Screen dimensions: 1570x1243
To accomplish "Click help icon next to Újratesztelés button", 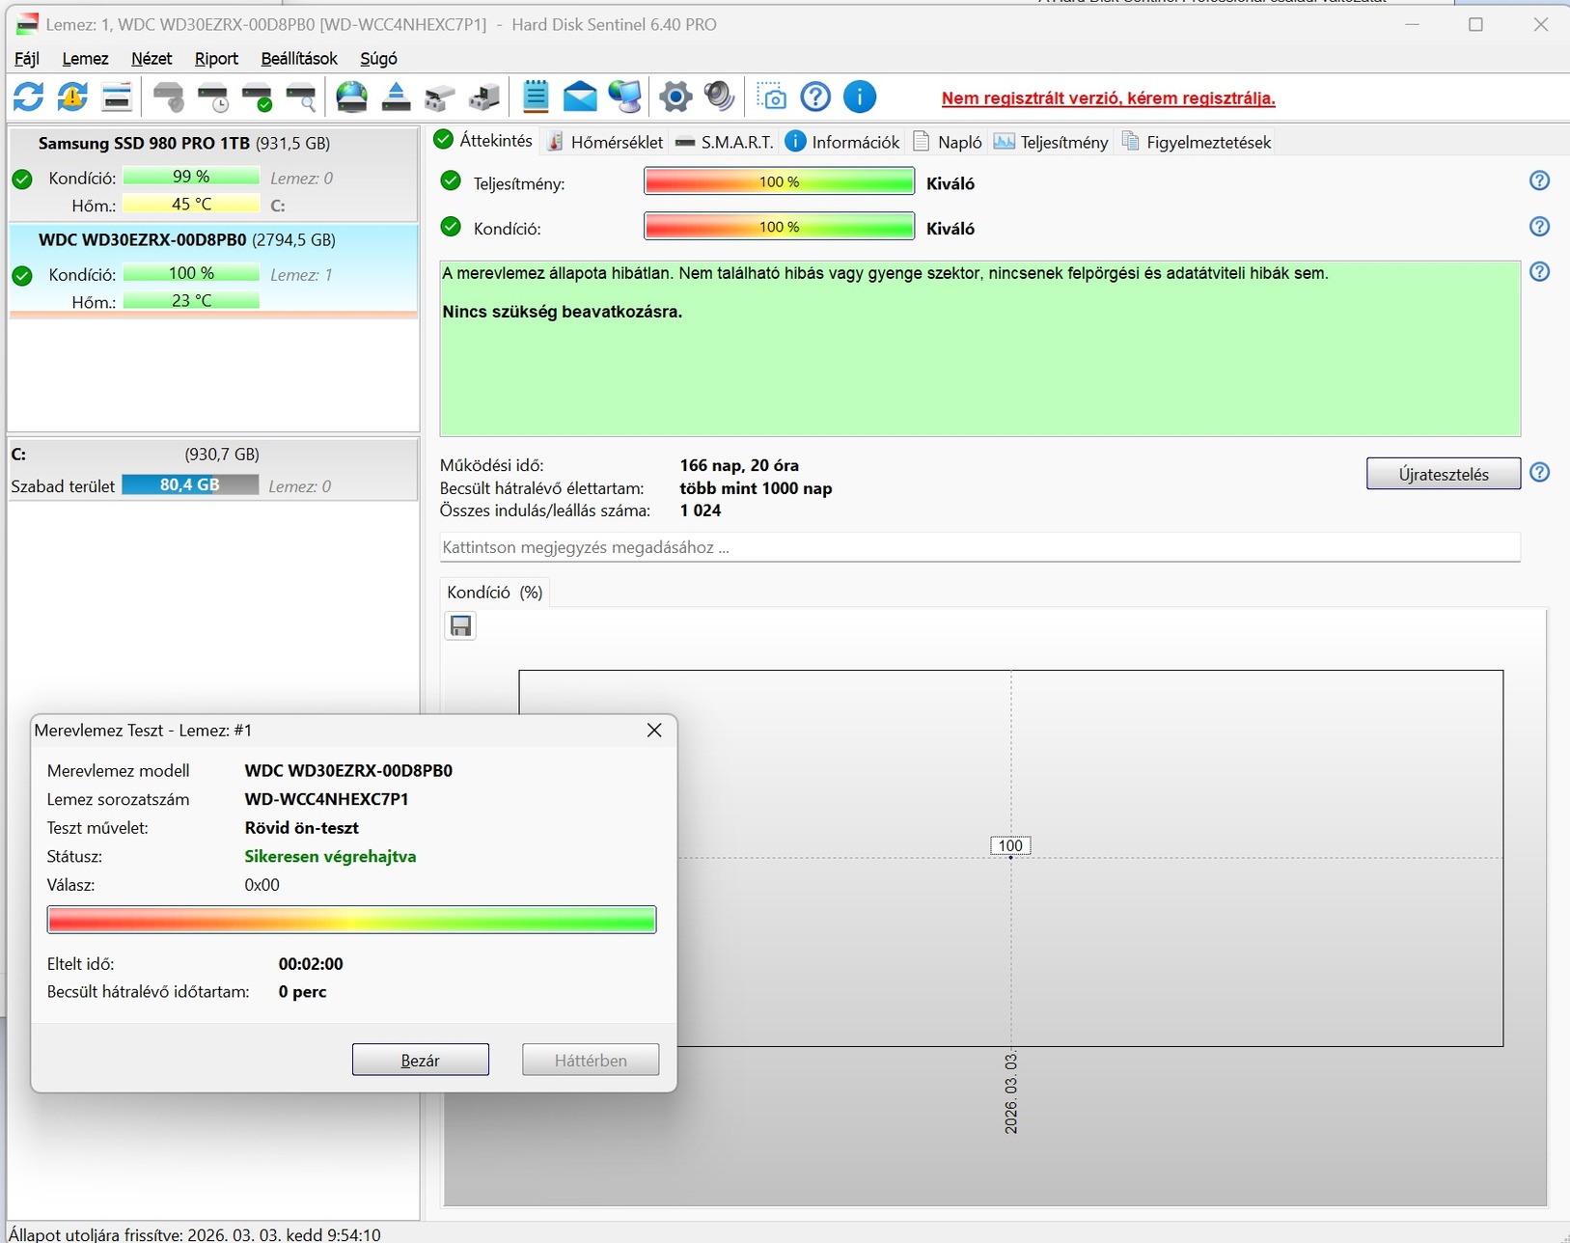I will [1540, 472].
